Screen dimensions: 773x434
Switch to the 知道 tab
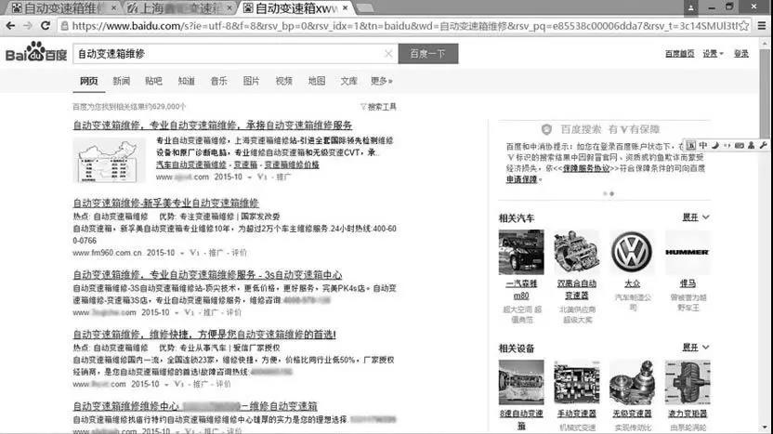point(187,81)
